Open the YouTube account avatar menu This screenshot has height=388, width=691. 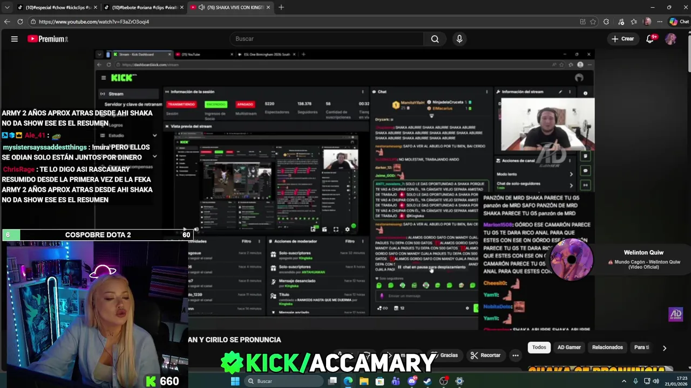click(670, 39)
